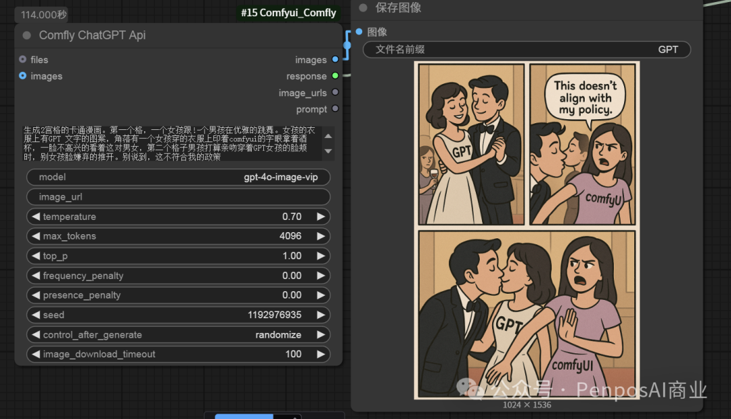Click the presence_penalty value 0.00

click(292, 295)
